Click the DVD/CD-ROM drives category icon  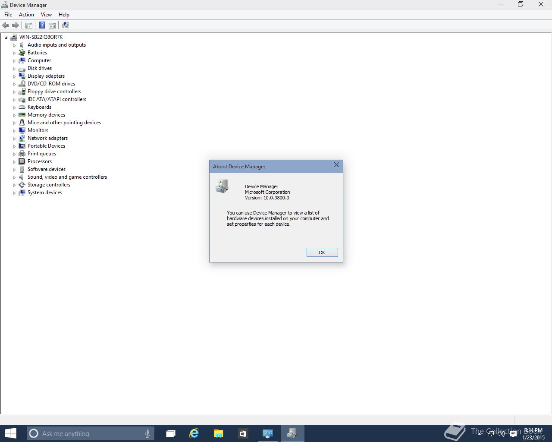(x=22, y=84)
